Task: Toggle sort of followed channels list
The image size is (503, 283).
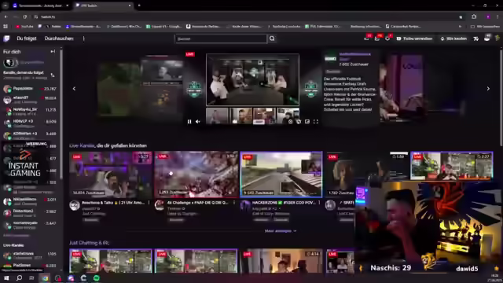Action: 53,75
